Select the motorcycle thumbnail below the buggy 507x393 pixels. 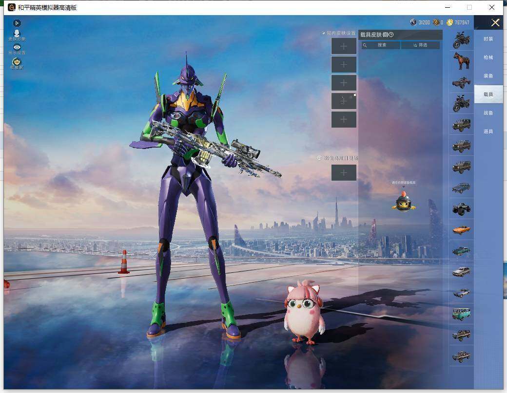point(461,103)
